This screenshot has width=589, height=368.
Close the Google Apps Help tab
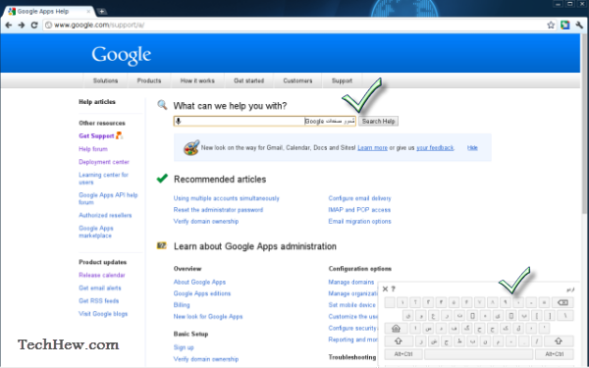[88, 11]
